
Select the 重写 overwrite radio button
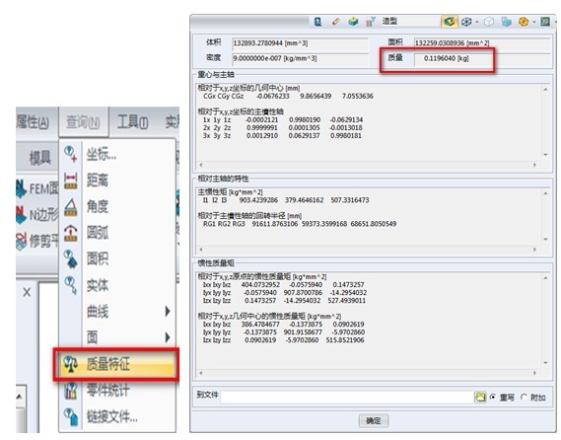pos(493,397)
